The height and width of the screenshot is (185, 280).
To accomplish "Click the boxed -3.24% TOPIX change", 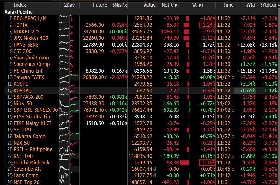I will [x=207, y=25].
